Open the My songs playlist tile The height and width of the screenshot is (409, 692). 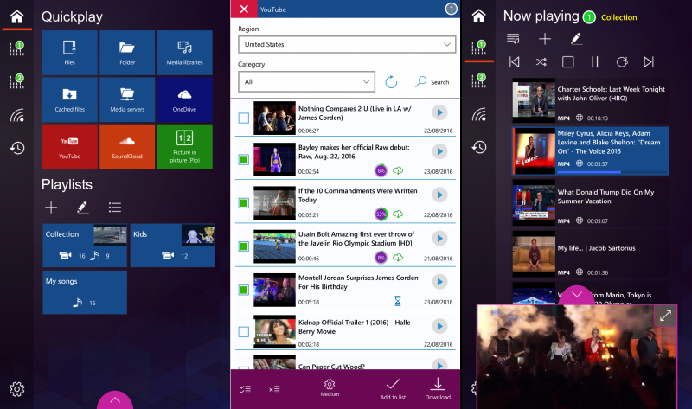click(x=85, y=292)
